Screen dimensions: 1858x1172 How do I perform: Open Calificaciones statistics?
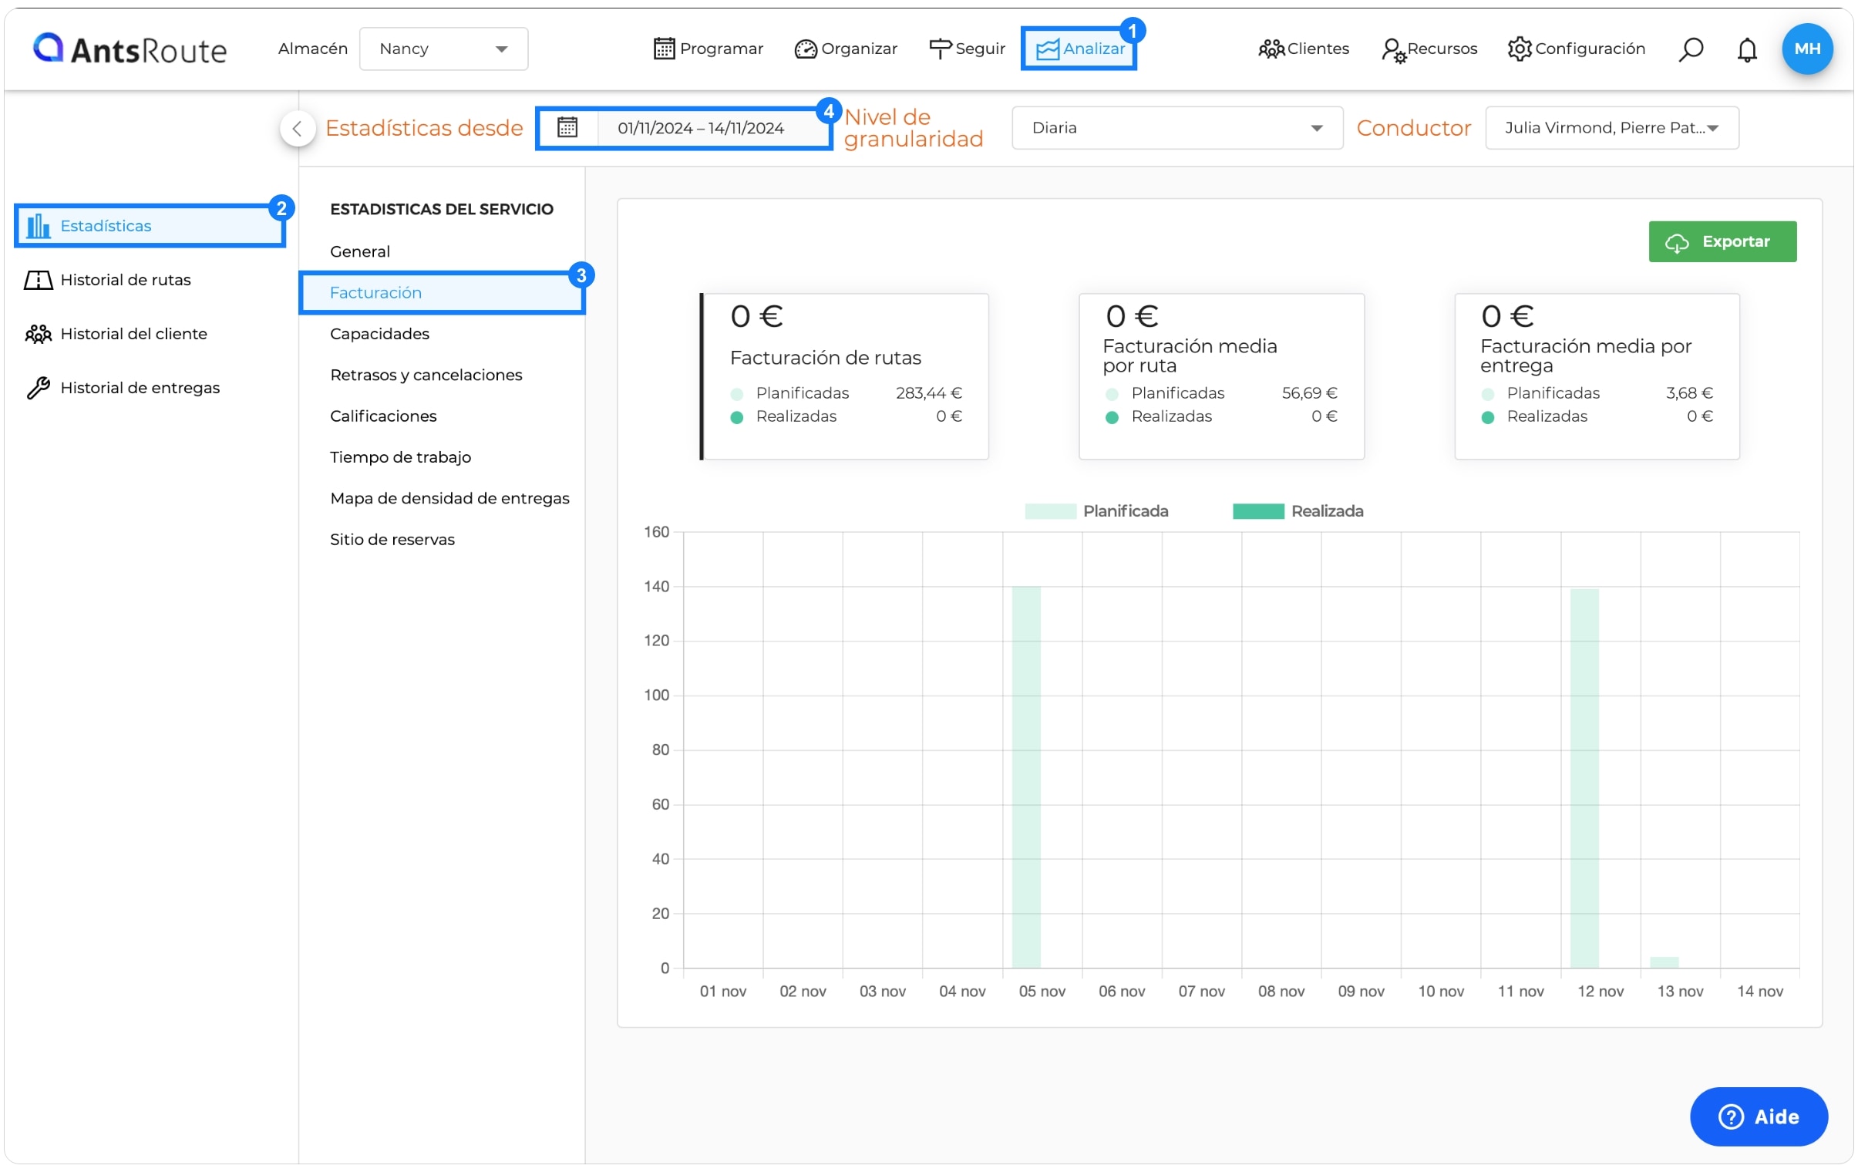pos(383,416)
